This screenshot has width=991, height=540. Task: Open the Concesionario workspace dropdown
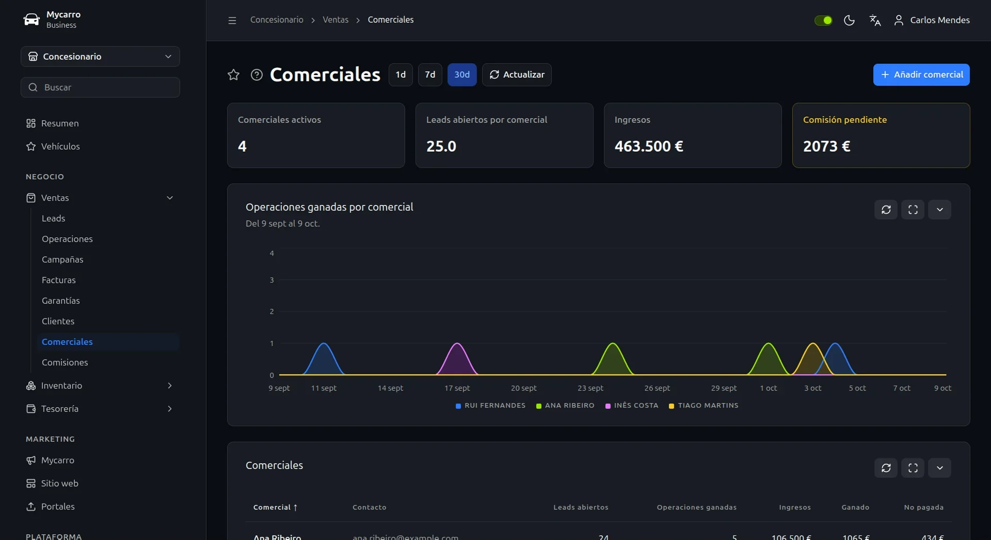(100, 56)
